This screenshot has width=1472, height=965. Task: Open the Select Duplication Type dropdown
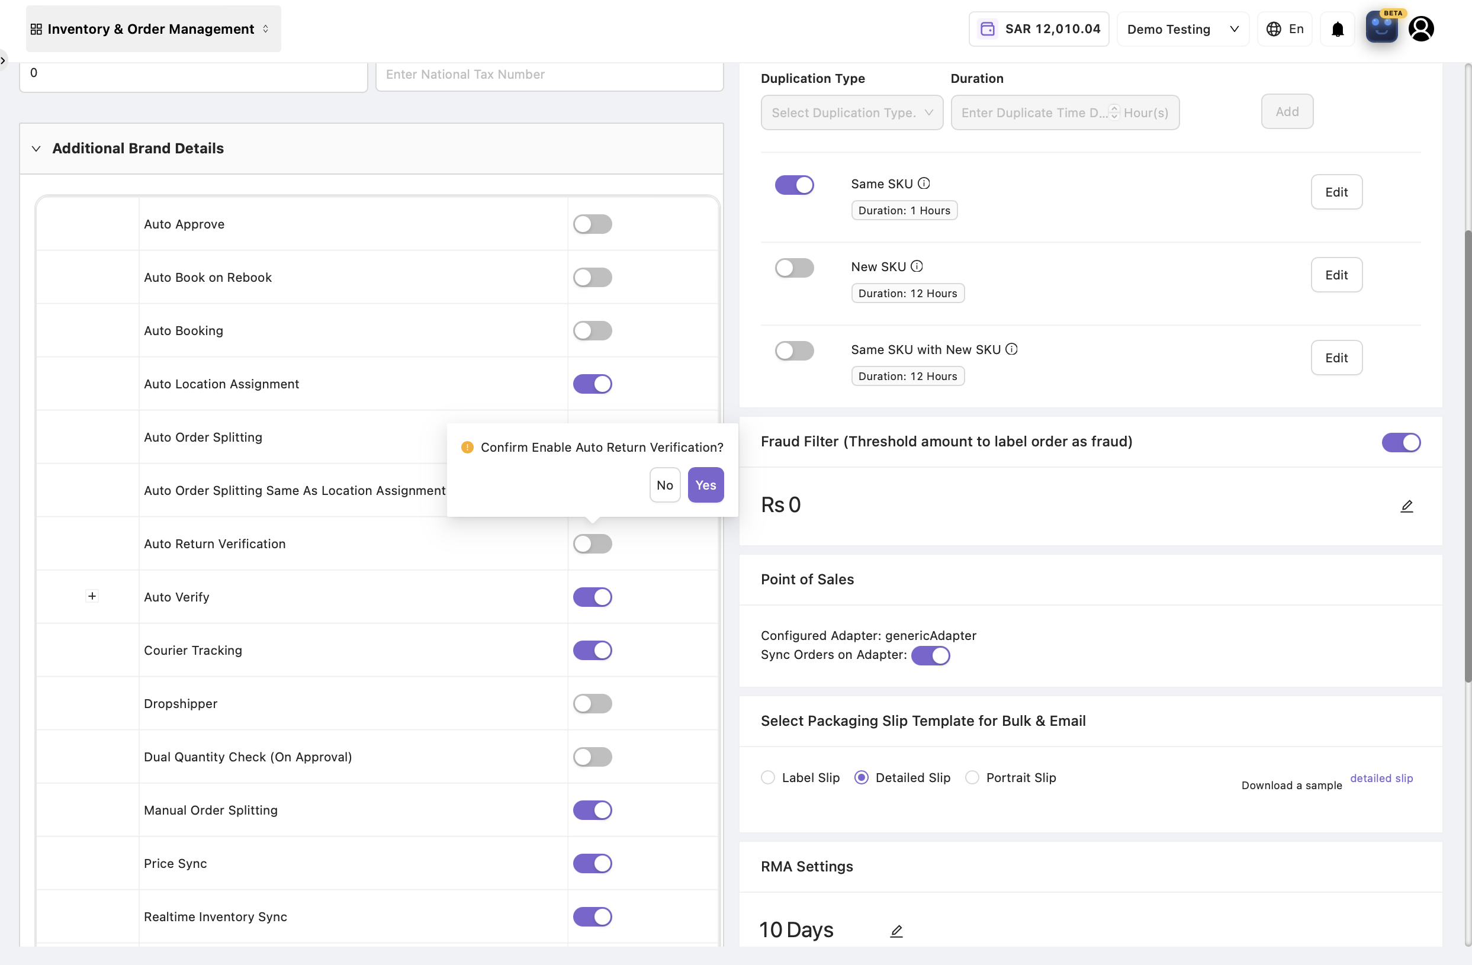pos(851,112)
